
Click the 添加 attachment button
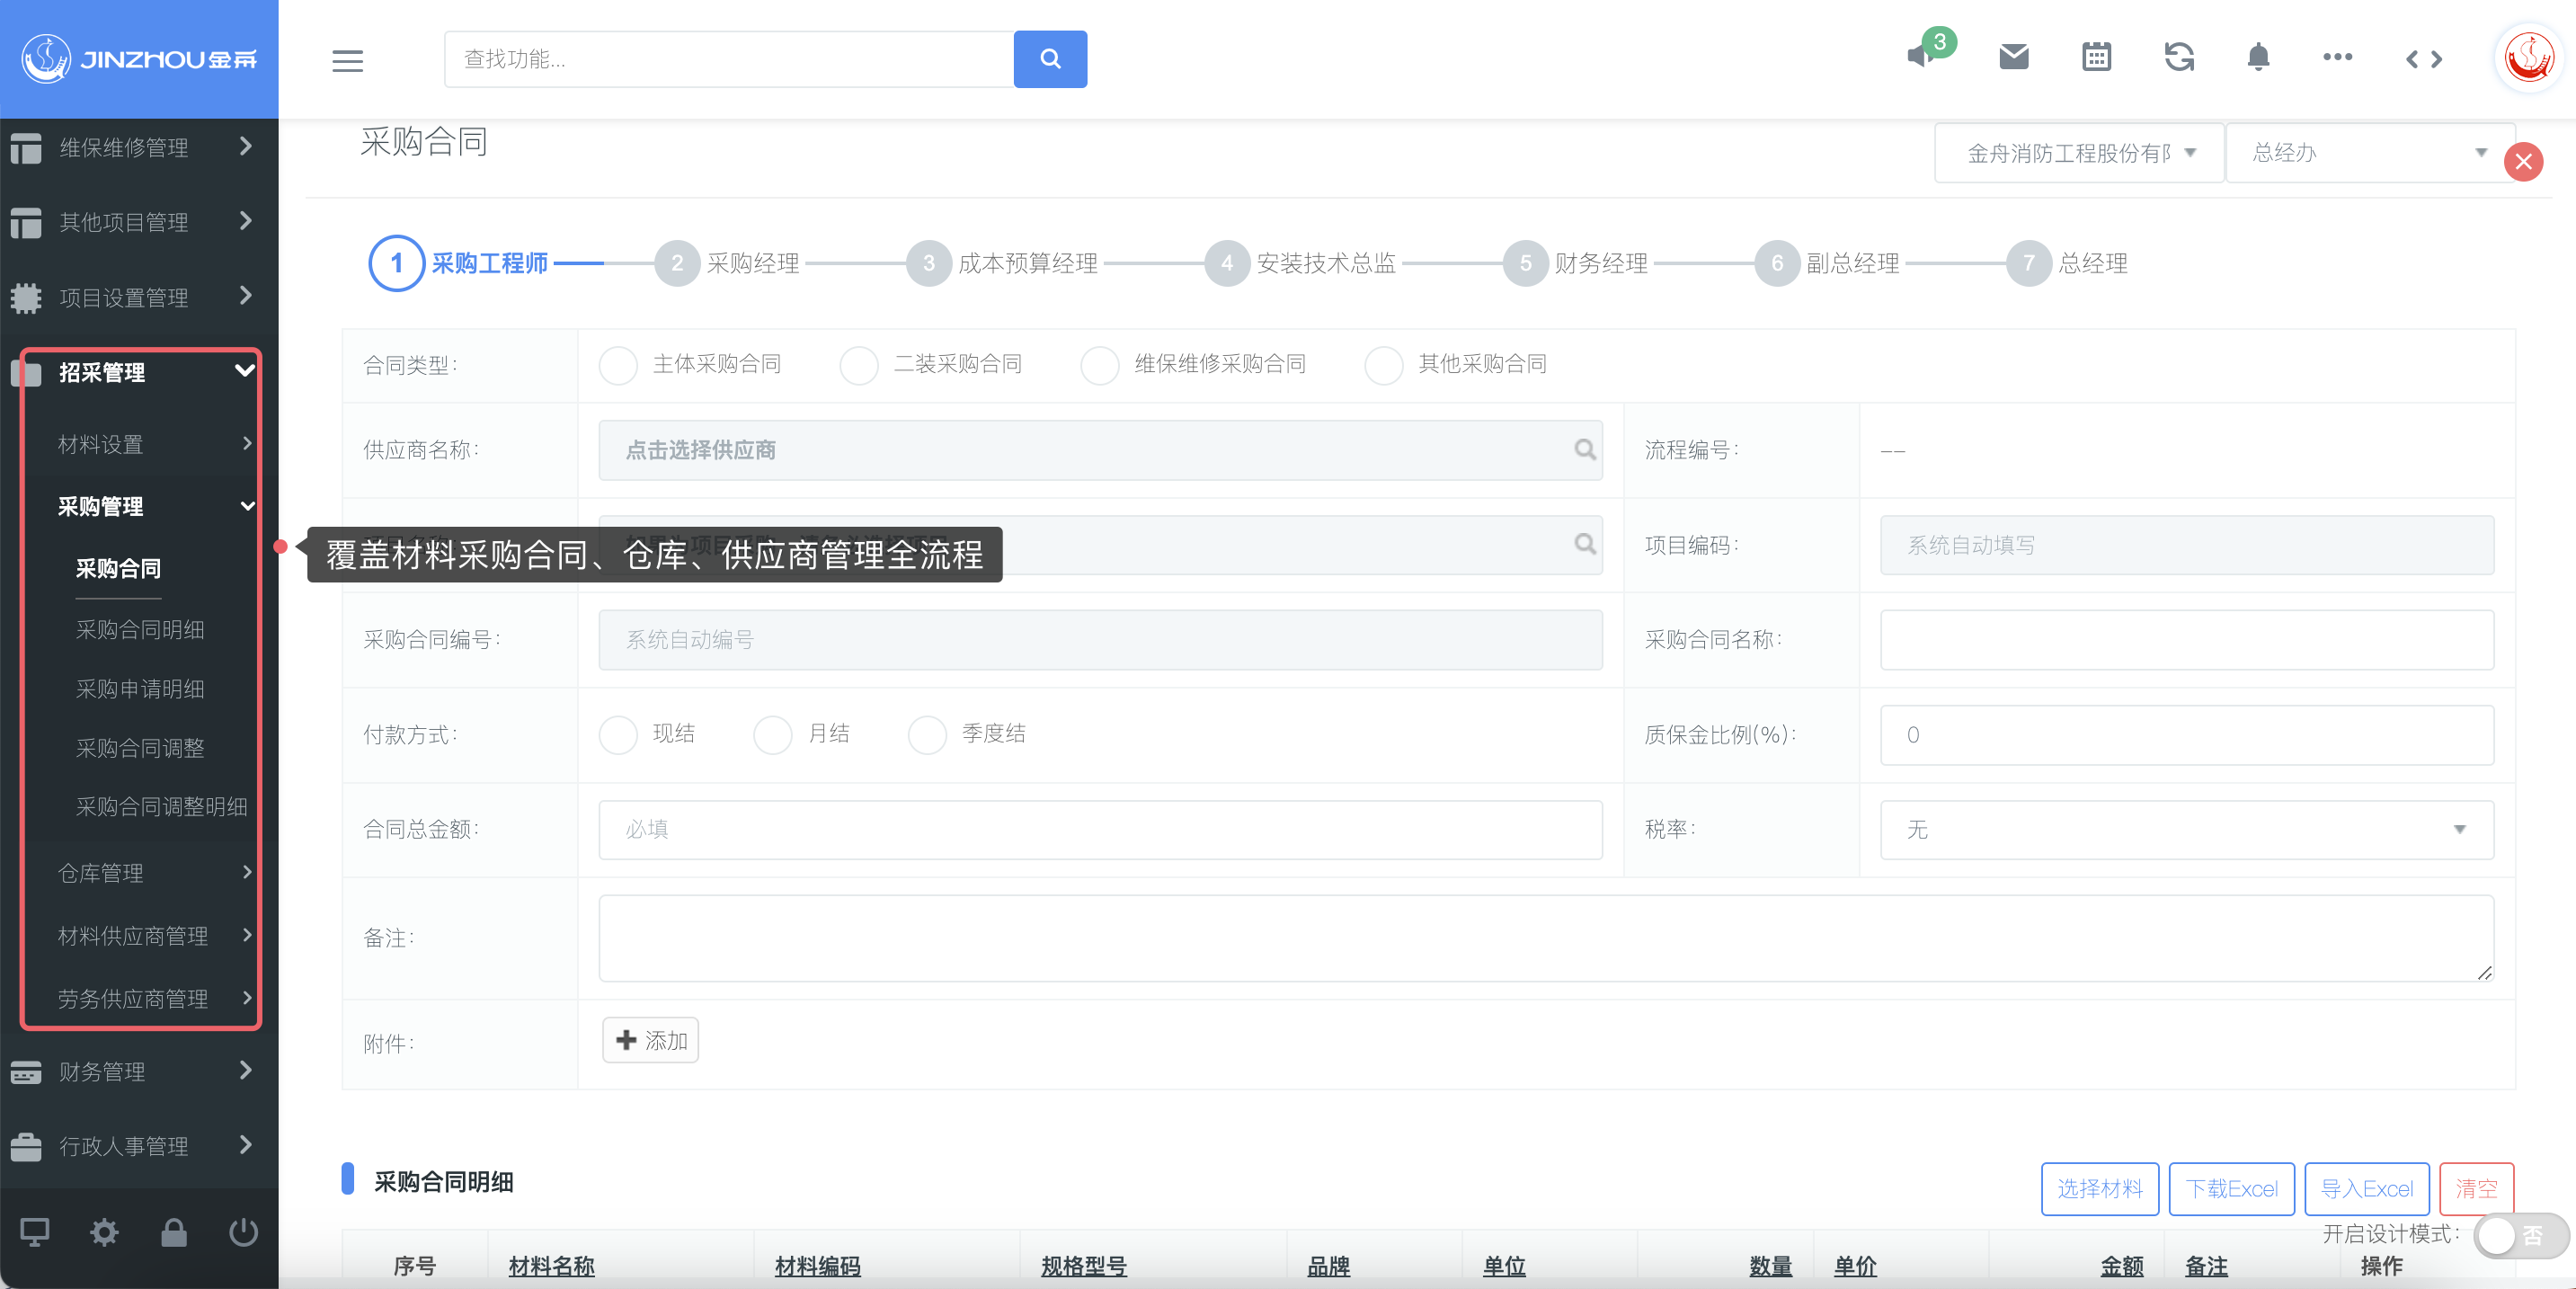click(650, 1041)
